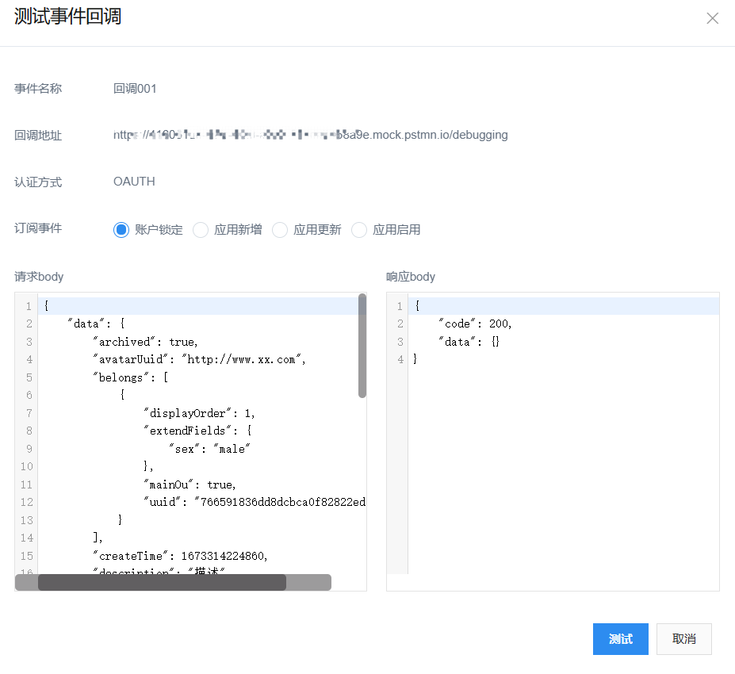
Task: Click line number 5 in request gutter
Action: 29,377
